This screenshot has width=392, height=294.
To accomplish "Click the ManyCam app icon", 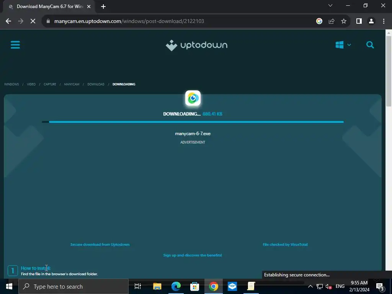I will [x=193, y=98].
